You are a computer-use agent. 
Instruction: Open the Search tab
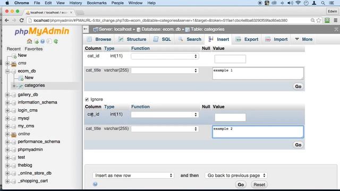click(x=190, y=39)
